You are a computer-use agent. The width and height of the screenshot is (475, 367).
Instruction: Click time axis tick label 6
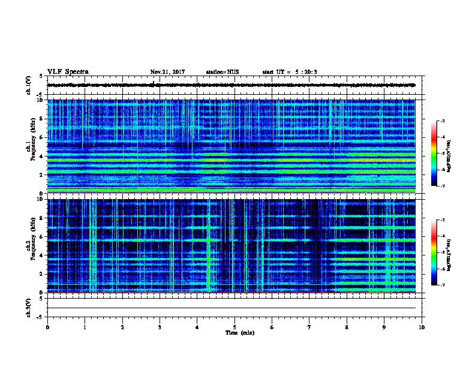[x=272, y=327]
